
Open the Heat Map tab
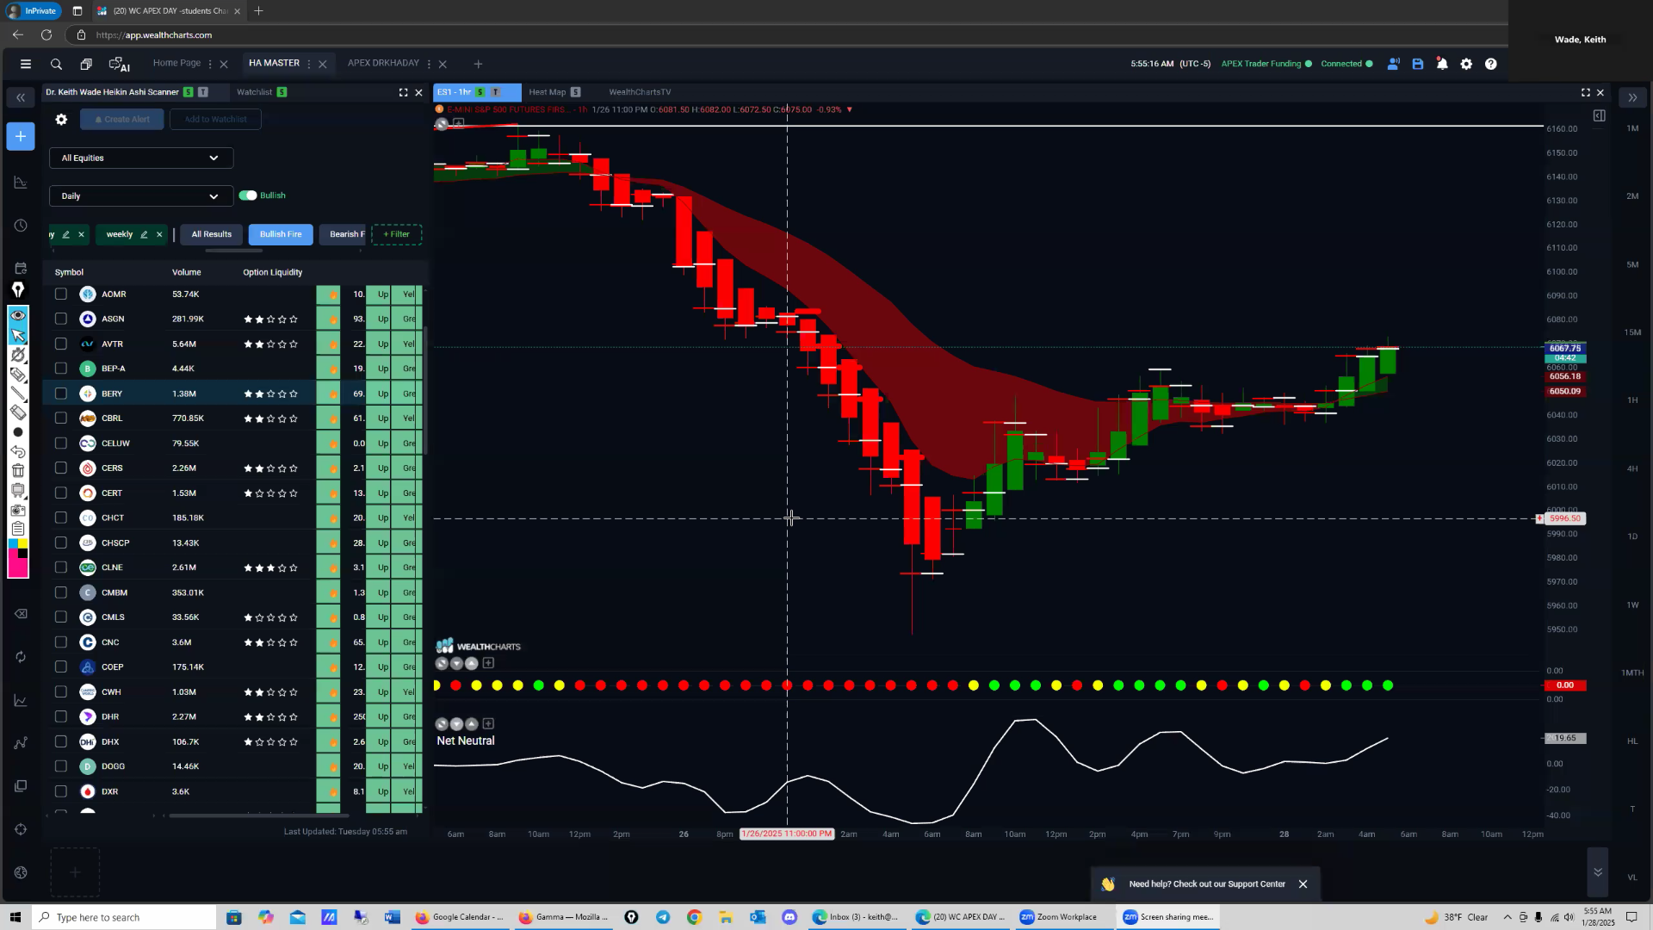[547, 92]
